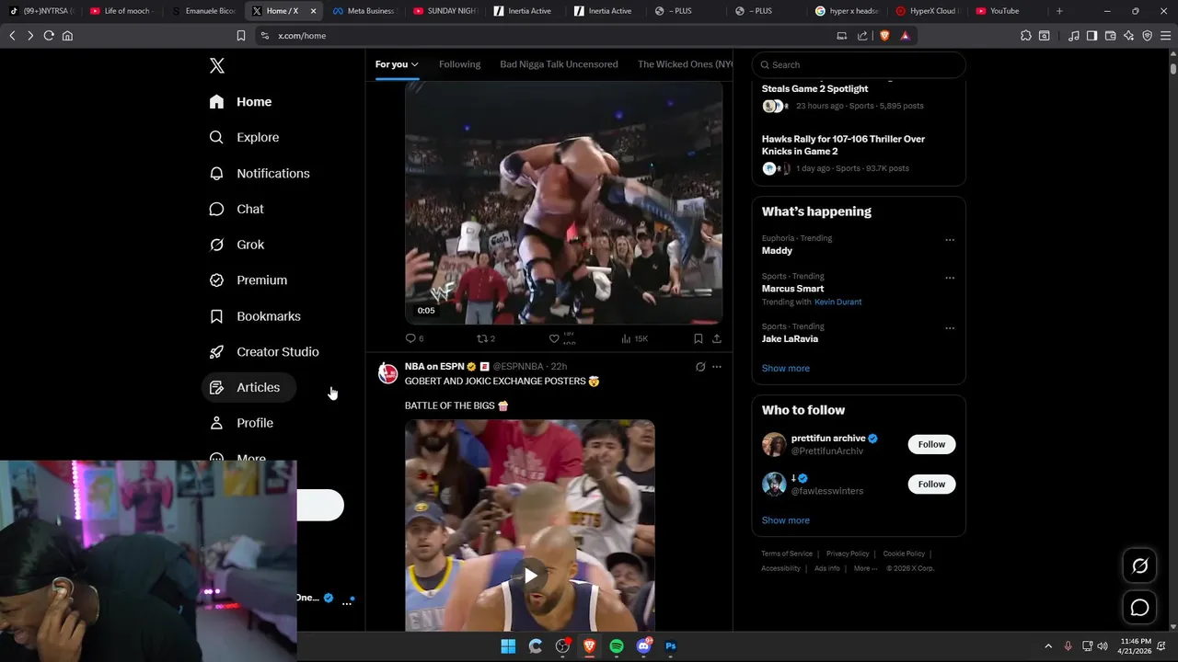Click Grok explain icon on ESPN post
This screenshot has height=662, width=1178.
click(700, 367)
